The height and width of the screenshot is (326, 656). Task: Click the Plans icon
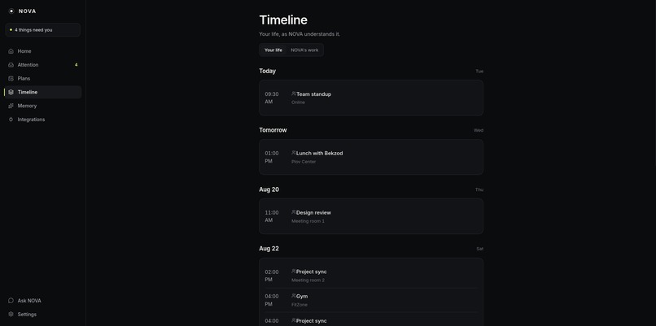(x=11, y=79)
